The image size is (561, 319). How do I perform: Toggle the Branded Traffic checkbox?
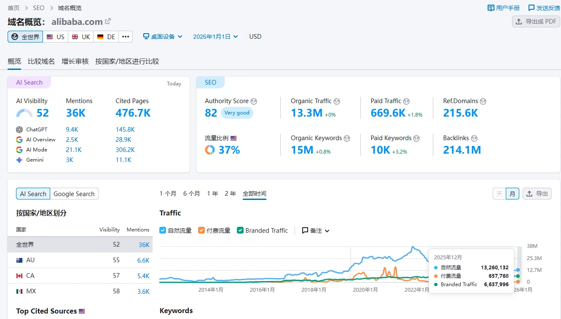pos(240,231)
